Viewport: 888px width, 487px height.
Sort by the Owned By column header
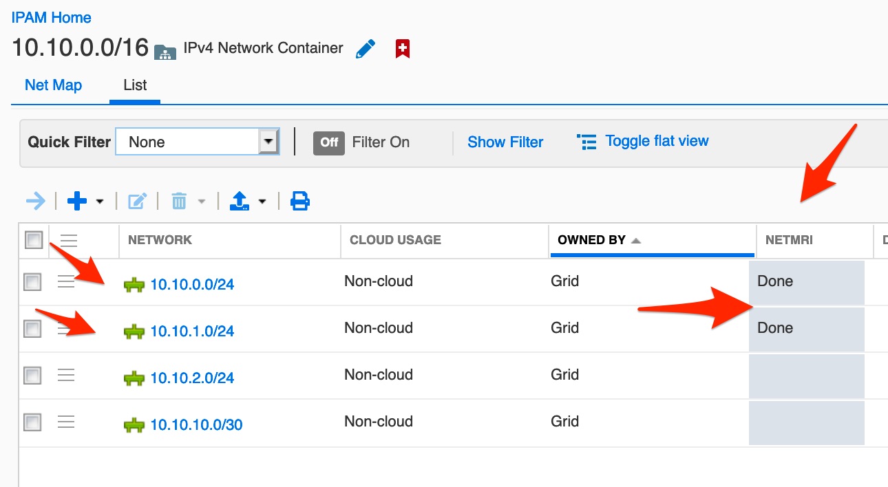[592, 240]
